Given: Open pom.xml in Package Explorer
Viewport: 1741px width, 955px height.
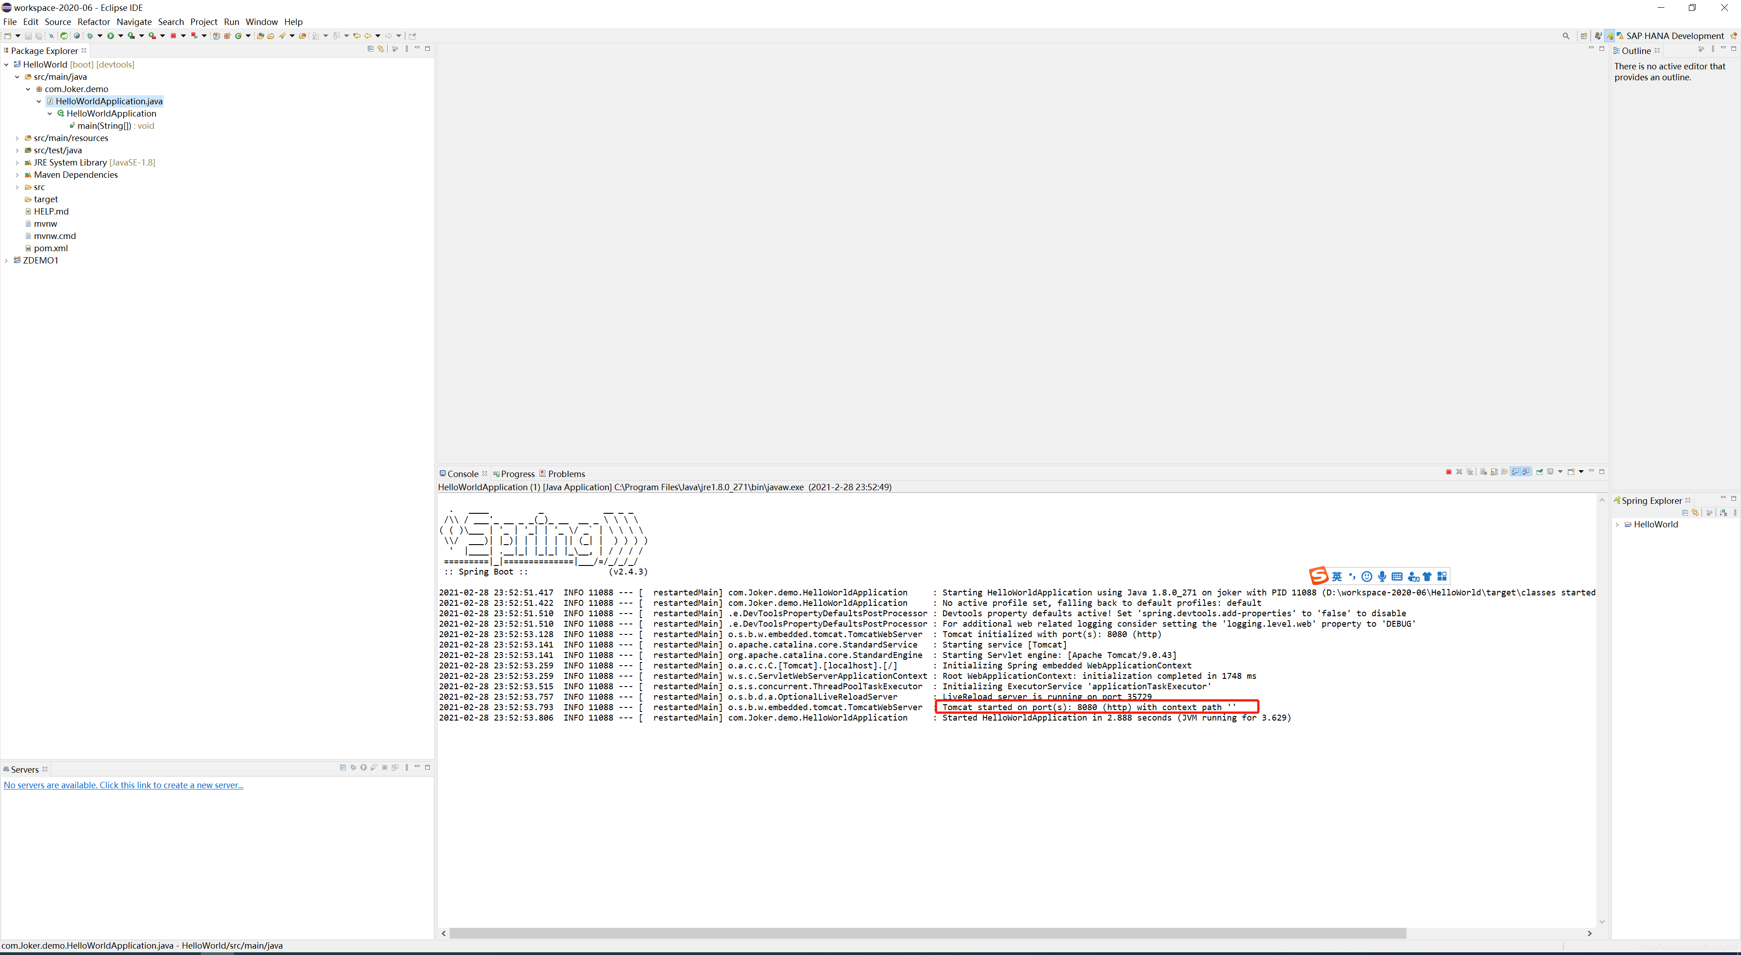Looking at the screenshot, I should click(50, 248).
